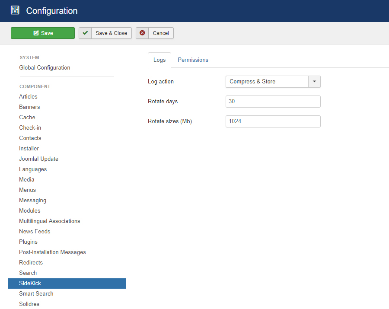Viewport: 389px width, 309px height.
Task: Select the Logs tab
Action: point(159,60)
